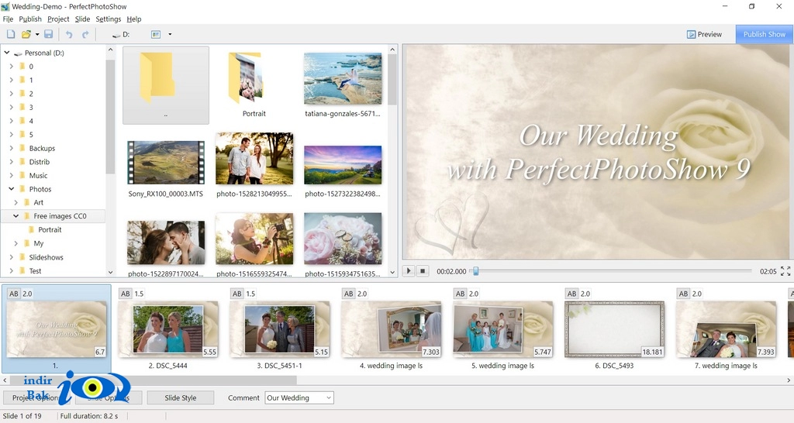
Task: Click the Slide Style button
Action: click(180, 397)
